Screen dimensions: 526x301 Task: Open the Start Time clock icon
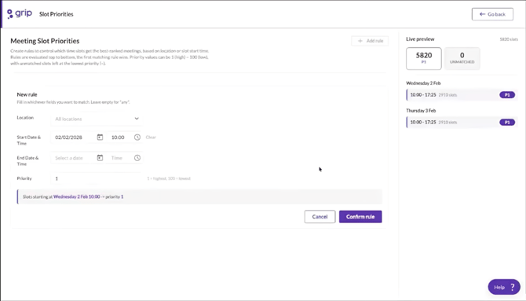point(137,137)
